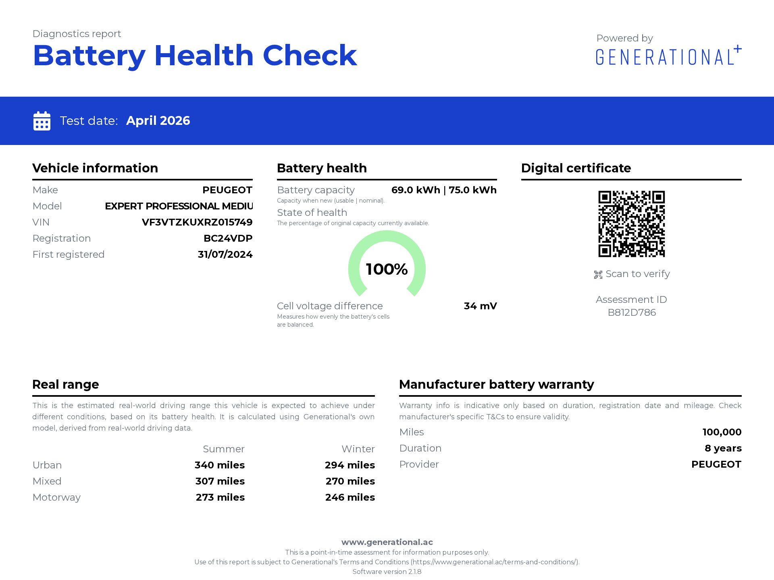Select the small QR icon before Scan to verify
The image size is (774, 580).
click(x=598, y=274)
